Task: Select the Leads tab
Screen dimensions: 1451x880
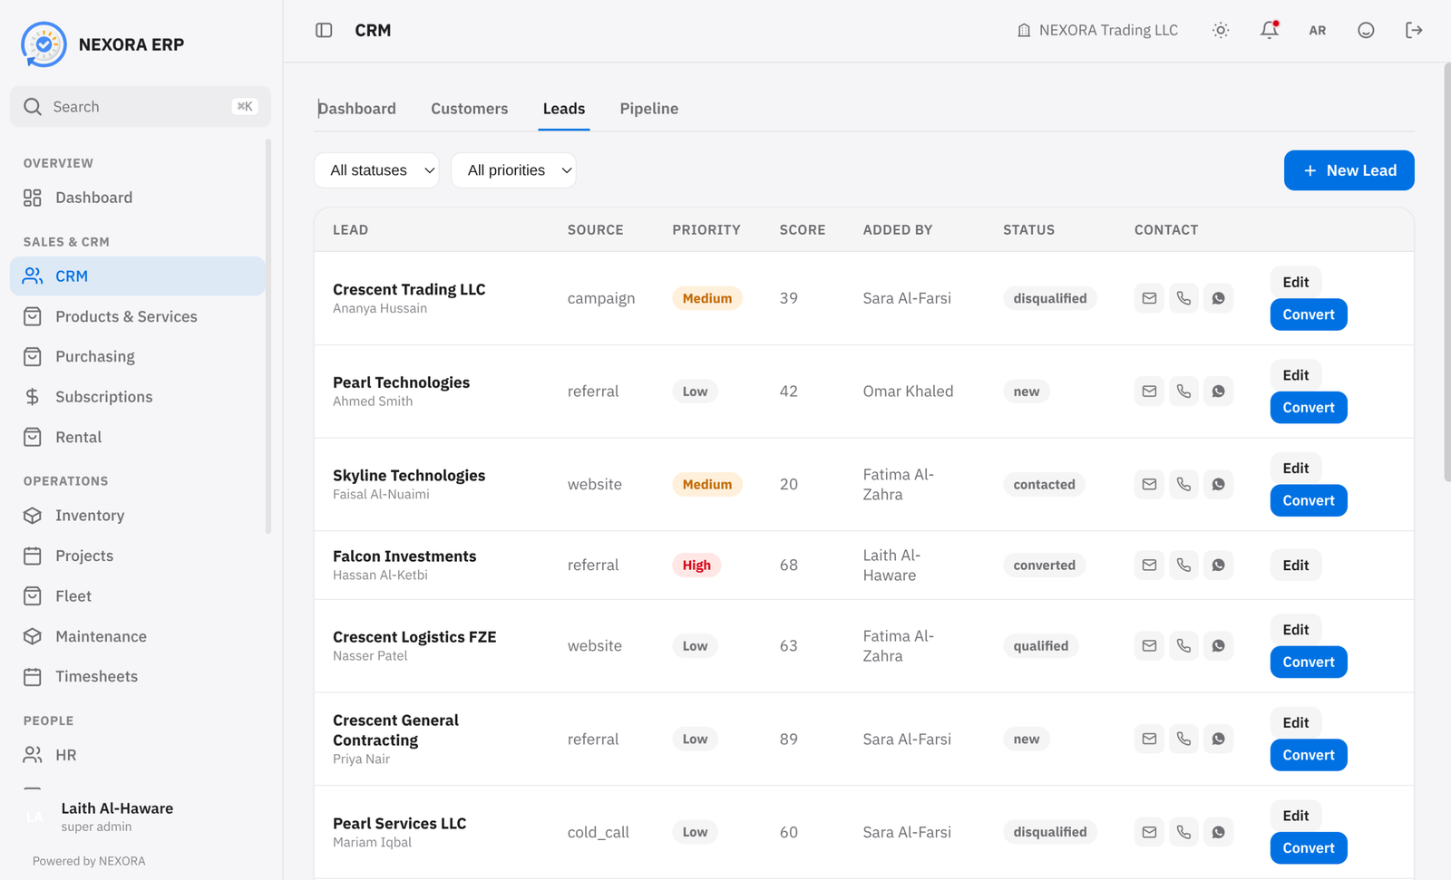Action: tap(564, 109)
